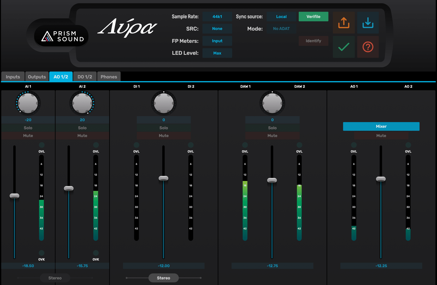Viewport: 437px width, 285px height.
Task: Click the blue download settings icon
Action: coord(368,23)
